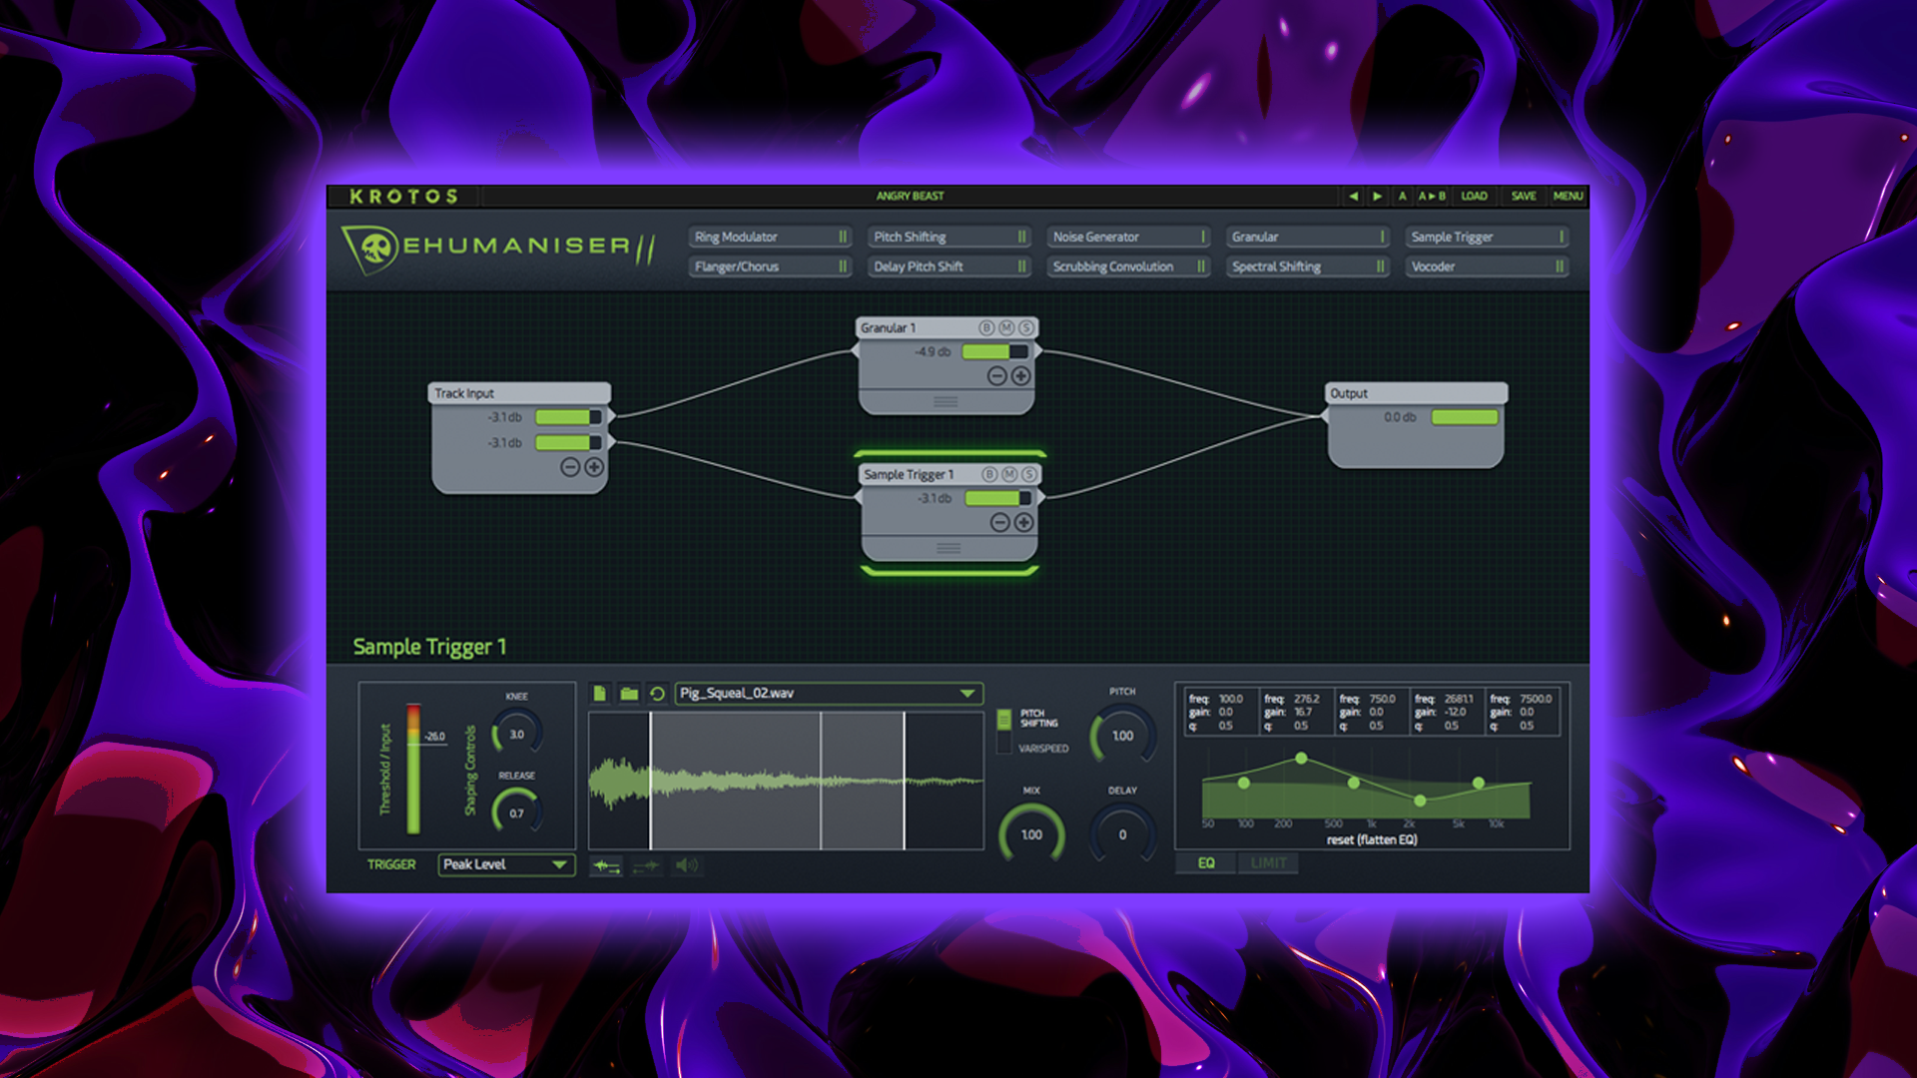Click the Mix knob
1917x1078 pixels.
point(1031,834)
